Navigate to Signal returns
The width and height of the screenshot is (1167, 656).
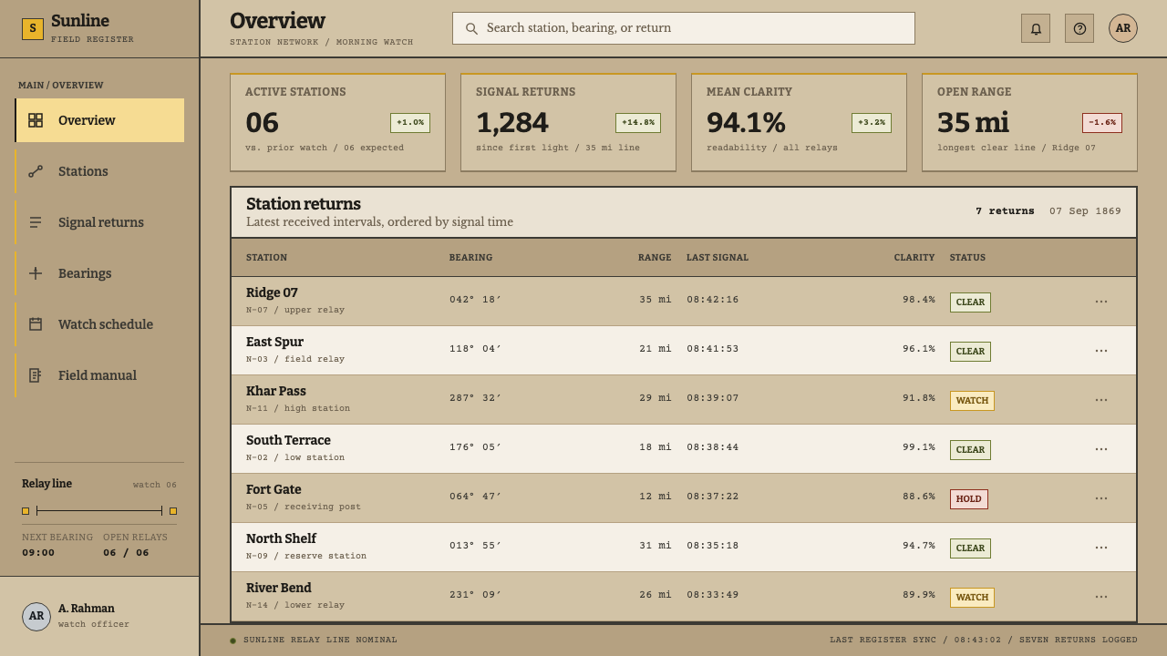tap(99, 222)
